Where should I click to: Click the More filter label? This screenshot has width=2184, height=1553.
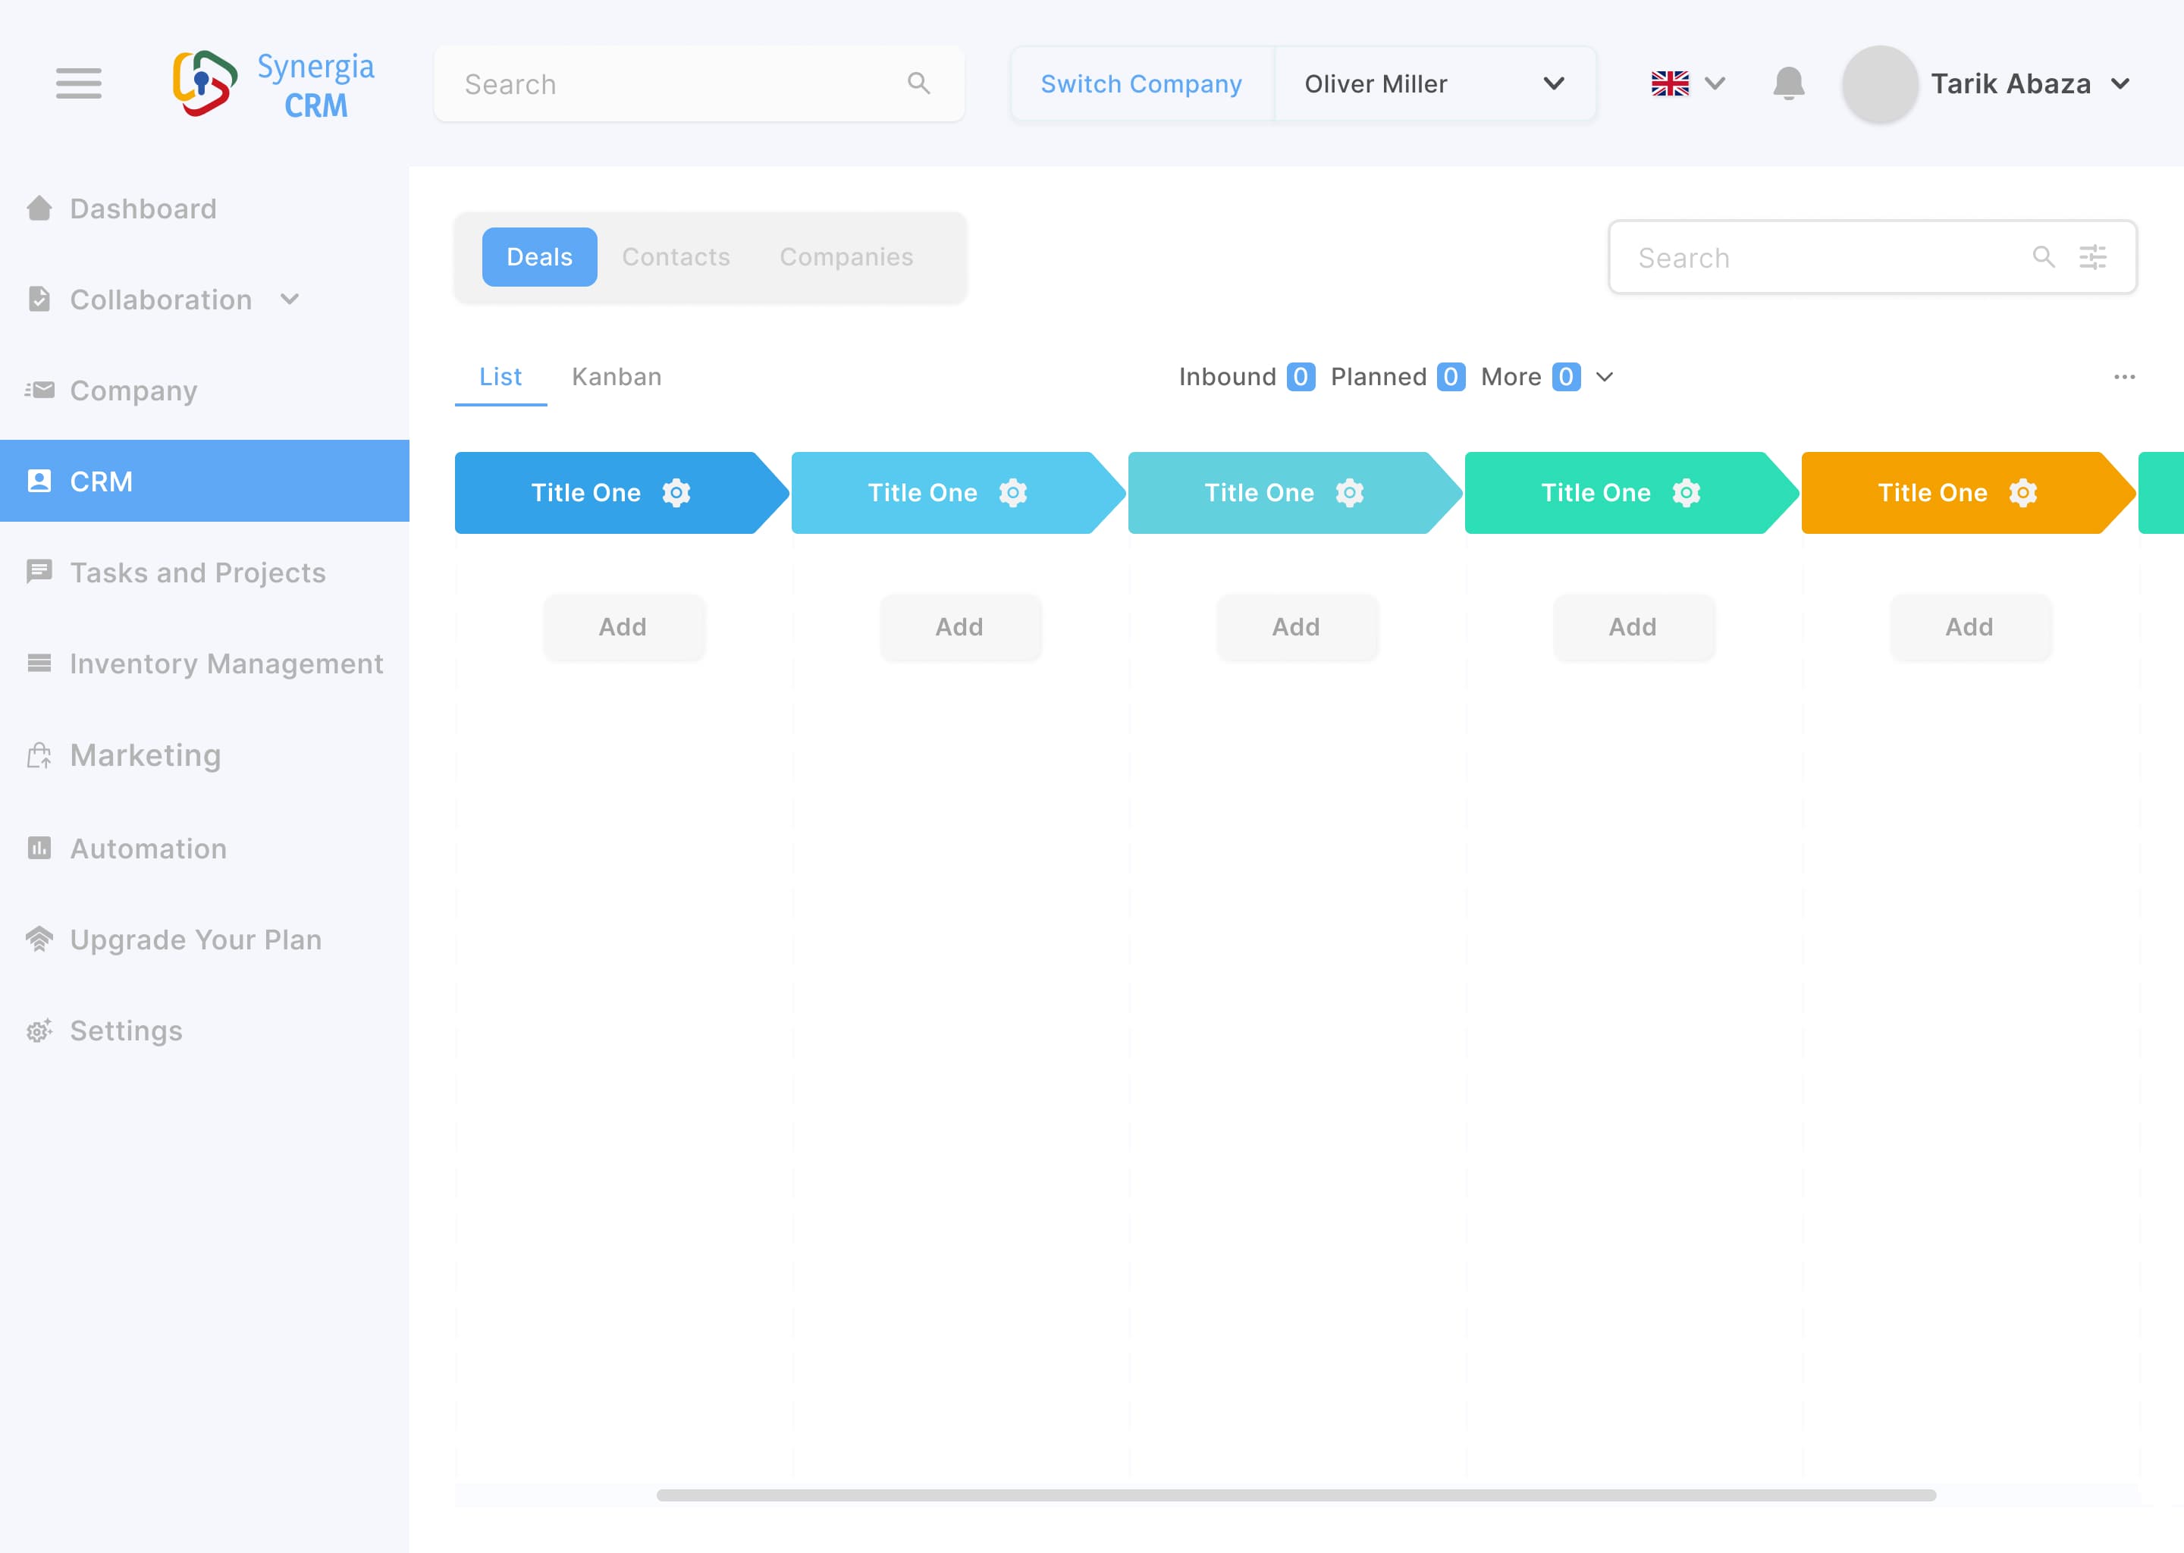point(1511,377)
